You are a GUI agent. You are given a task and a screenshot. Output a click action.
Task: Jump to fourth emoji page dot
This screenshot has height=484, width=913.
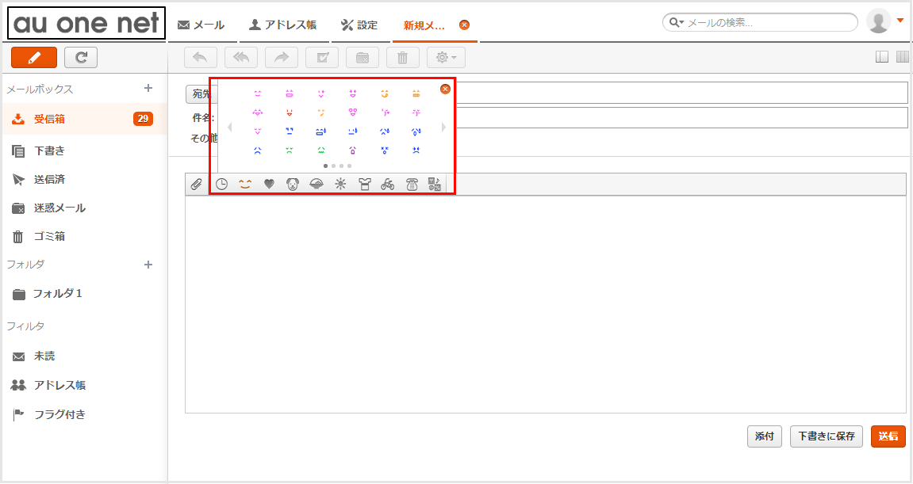tap(349, 166)
